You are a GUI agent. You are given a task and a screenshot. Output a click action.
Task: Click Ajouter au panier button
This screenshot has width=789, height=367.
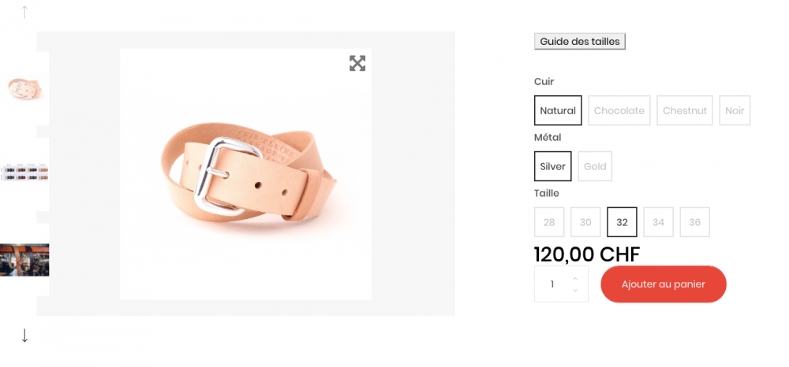[x=663, y=284]
